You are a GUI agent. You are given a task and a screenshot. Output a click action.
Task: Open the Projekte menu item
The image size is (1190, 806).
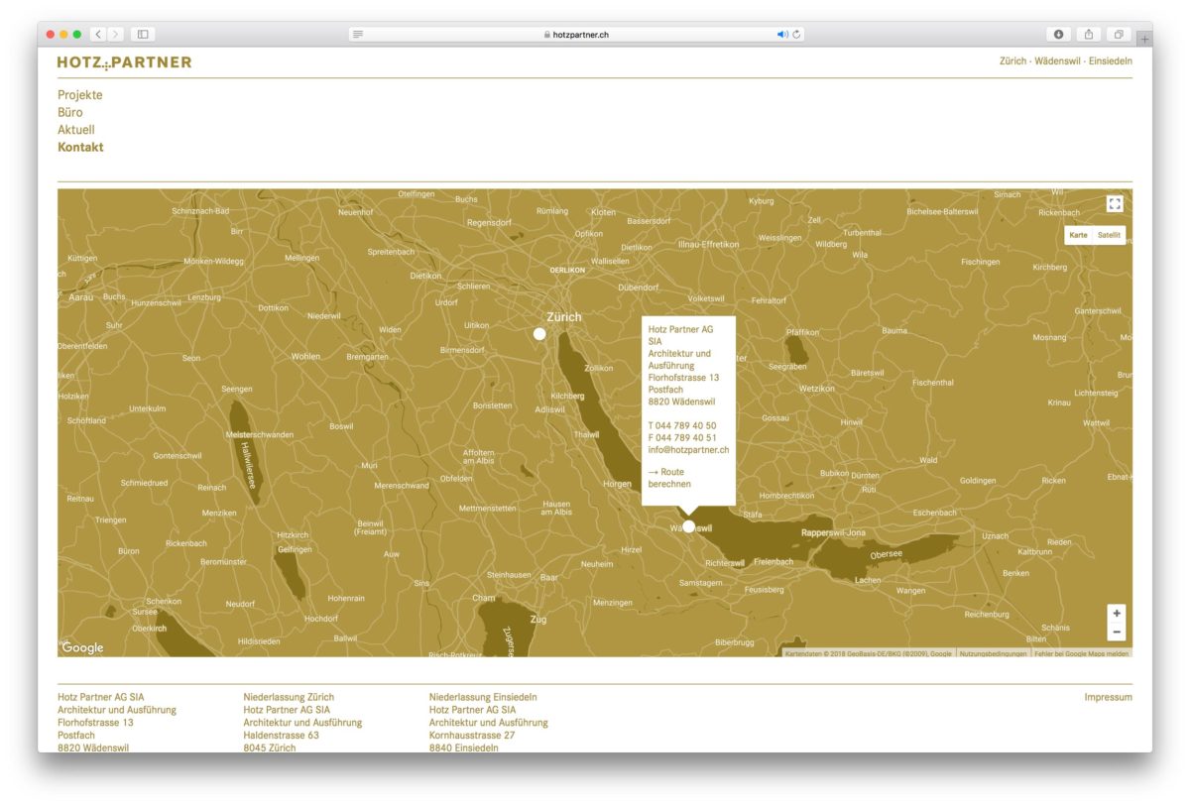[x=80, y=95]
